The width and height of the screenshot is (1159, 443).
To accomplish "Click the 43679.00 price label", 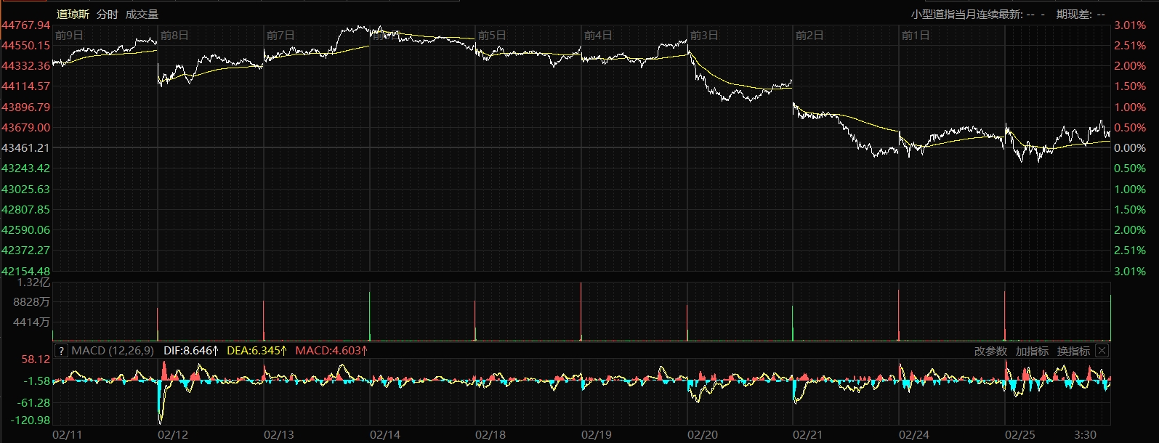I will tap(25, 127).
